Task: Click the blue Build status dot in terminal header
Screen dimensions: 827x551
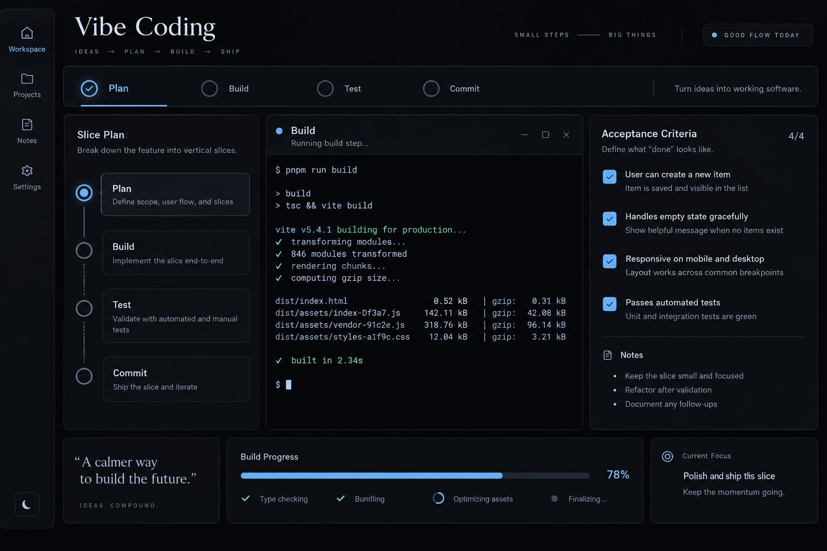Action: click(x=279, y=131)
